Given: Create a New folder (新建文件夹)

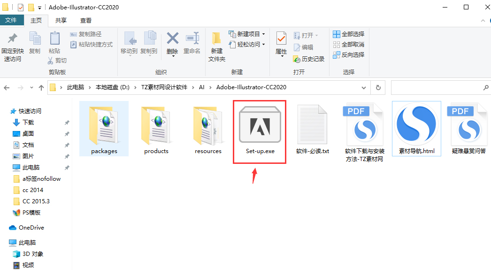Looking at the screenshot, I should coord(217,47).
